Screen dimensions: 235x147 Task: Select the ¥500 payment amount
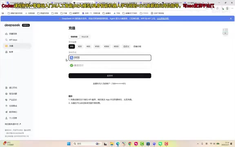point(116,47)
